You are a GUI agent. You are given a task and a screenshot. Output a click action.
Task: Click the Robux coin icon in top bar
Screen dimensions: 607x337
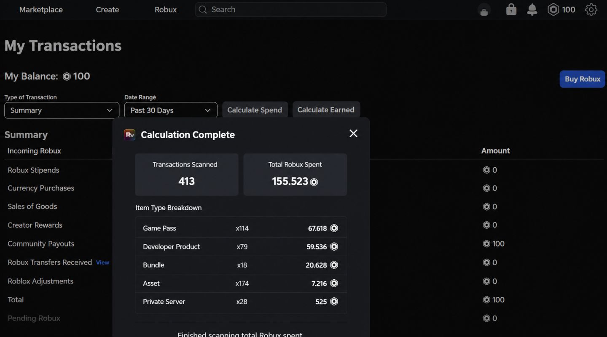pyautogui.click(x=553, y=9)
